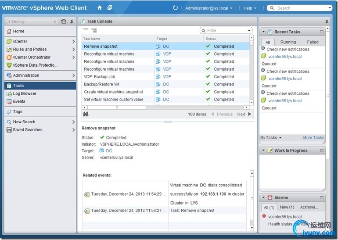This screenshot has width=338, height=240.
Task: Click DC target link in Remove snapshot row
Action: tap(166, 47)
